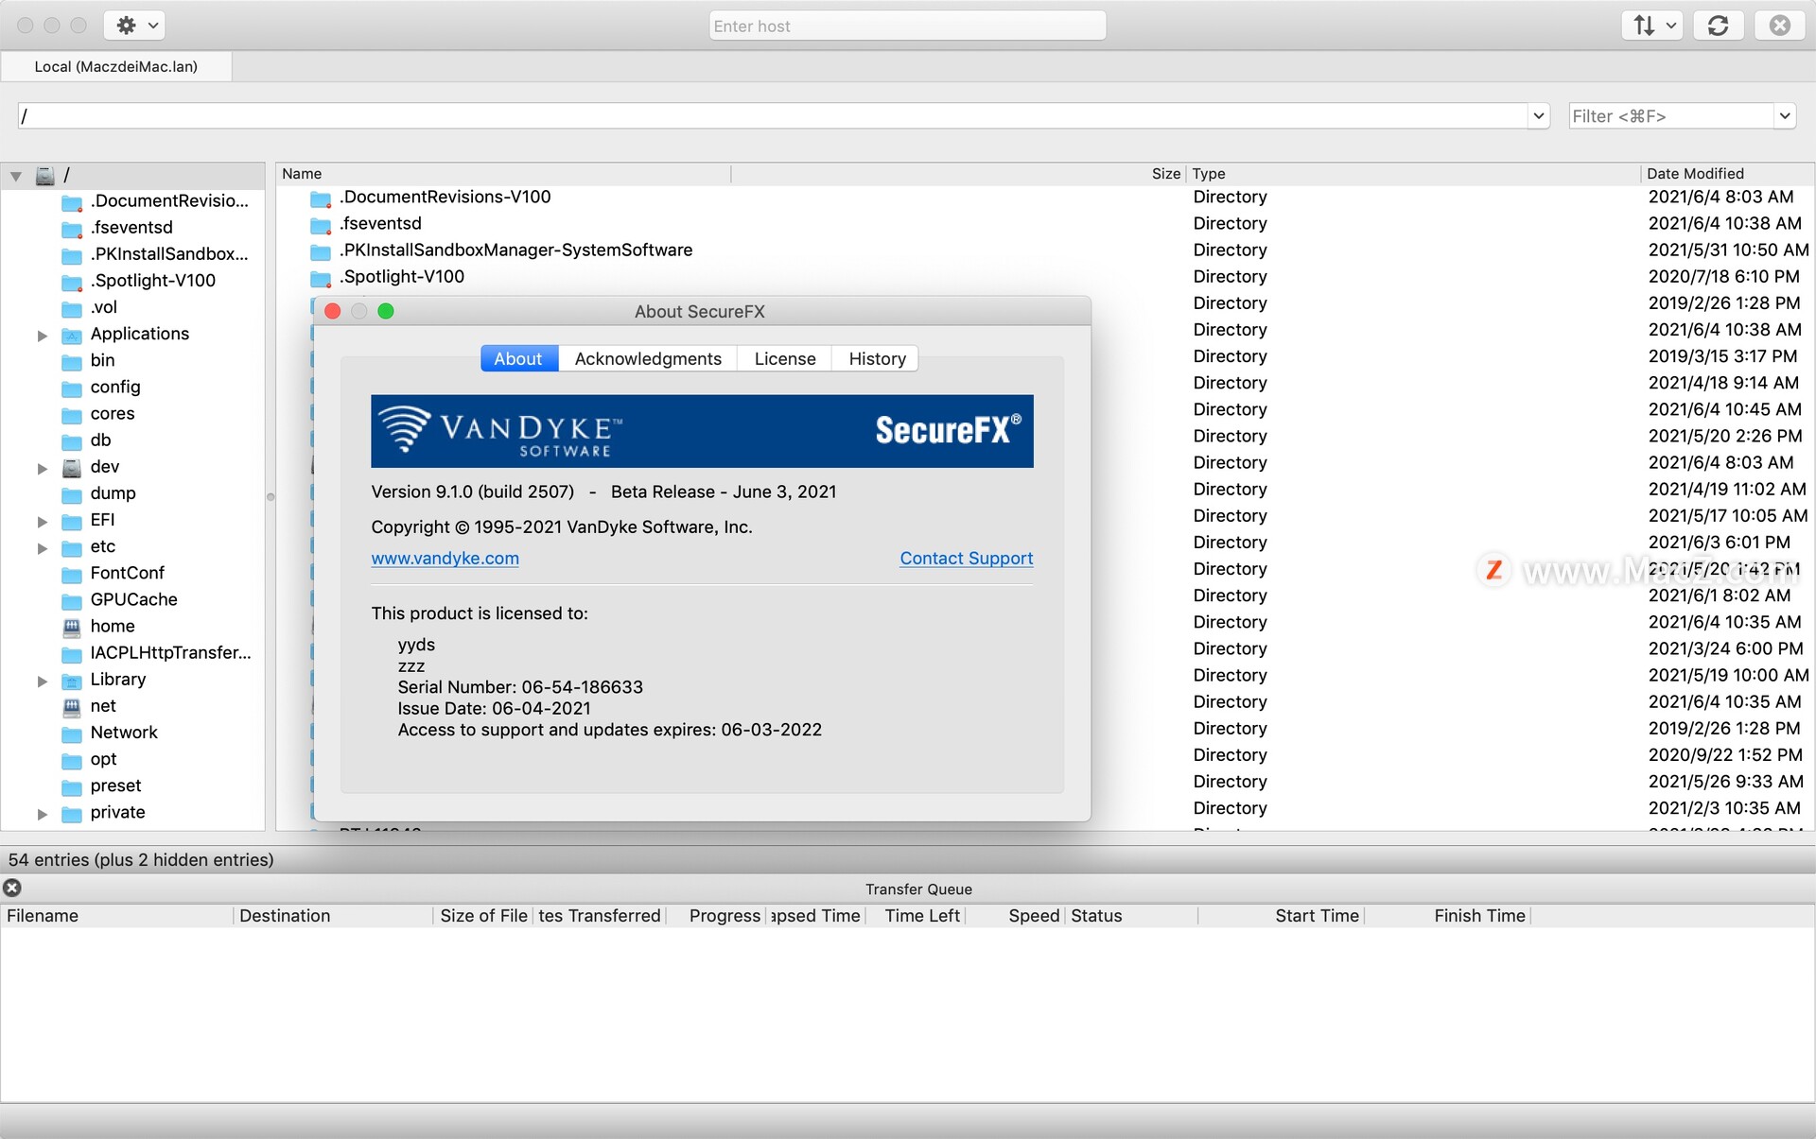
Task: Select the cores folder in tree
Action: (113, 413)
